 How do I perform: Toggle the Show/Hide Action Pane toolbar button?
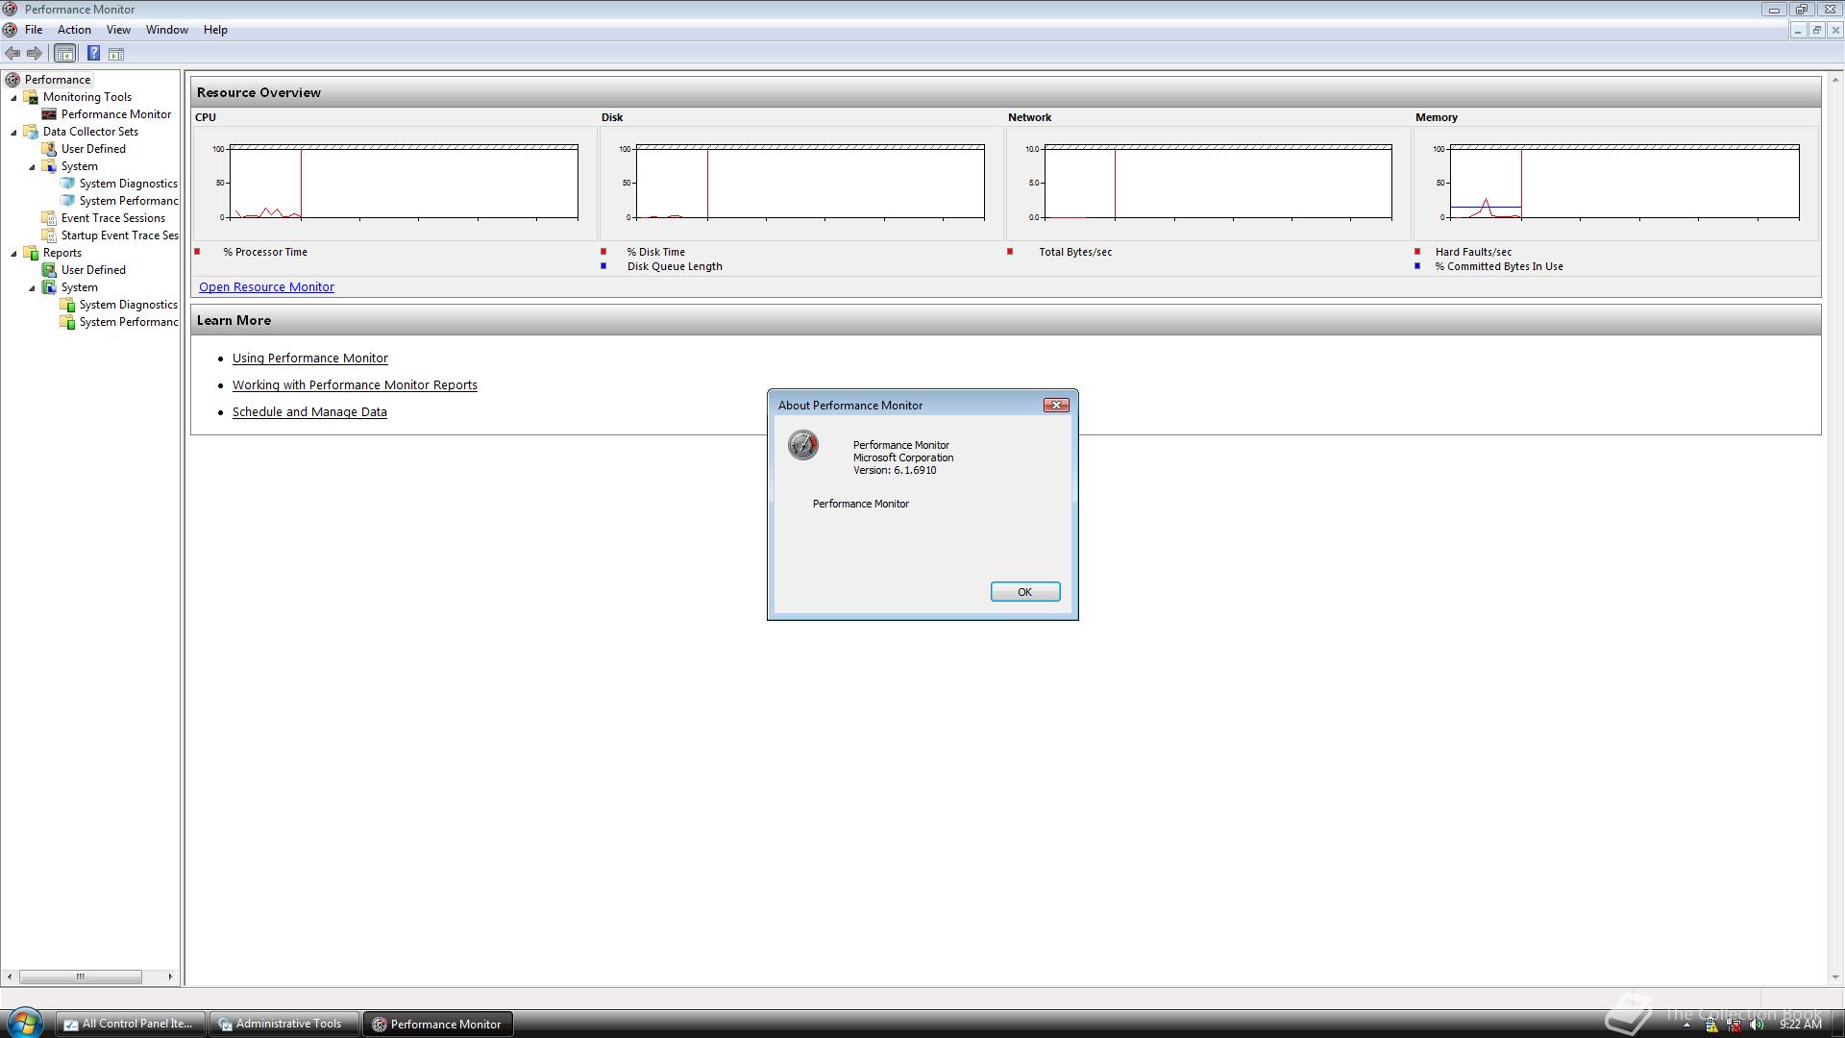116,54
